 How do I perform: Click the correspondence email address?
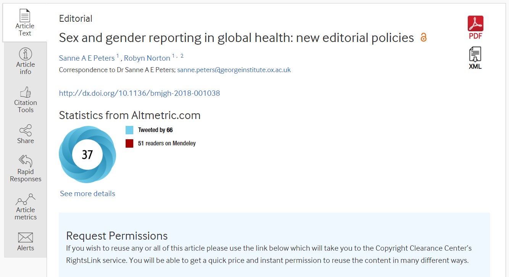tap(234, 70)
